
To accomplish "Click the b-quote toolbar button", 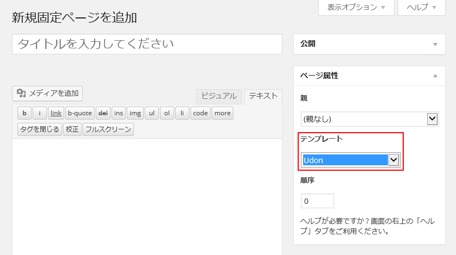I will click(x=80, y=113).
